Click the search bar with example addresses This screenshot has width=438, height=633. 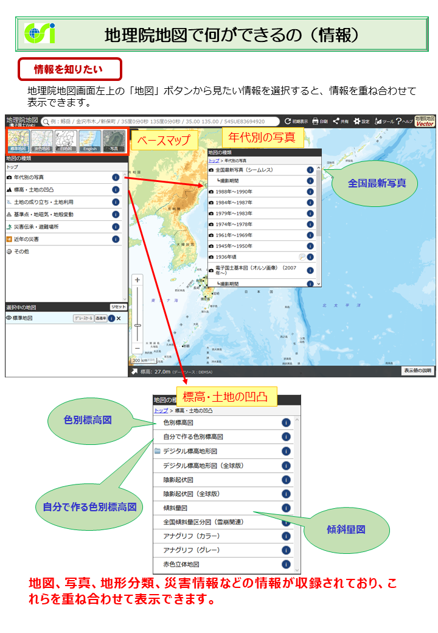[160, 122]
